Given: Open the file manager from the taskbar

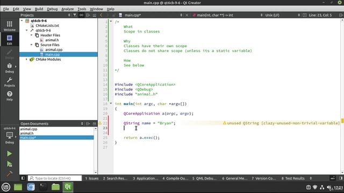Looking at the screenshot, I should 55,187.
